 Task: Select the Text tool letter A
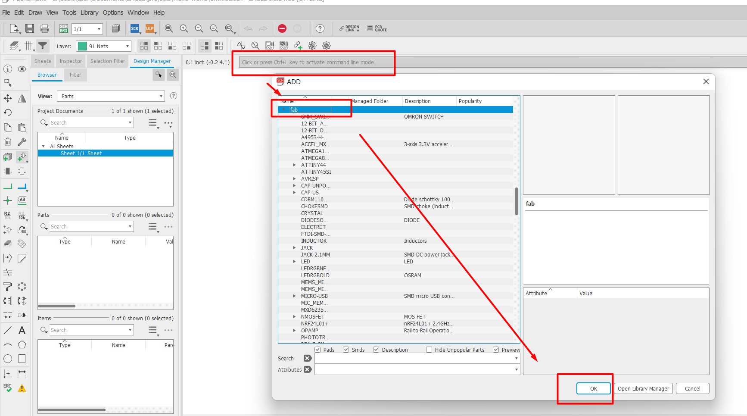[22, 331]
